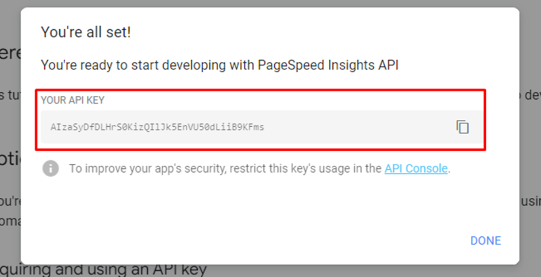541x277 pixels.
Task: Click the dimmed backdrop above the dialog
Action: tap(270, 3)
